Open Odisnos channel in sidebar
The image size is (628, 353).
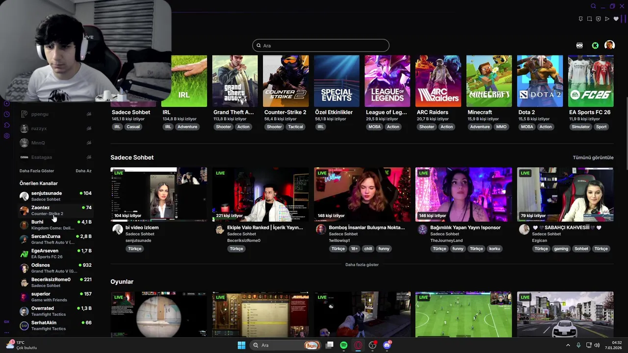55,268
